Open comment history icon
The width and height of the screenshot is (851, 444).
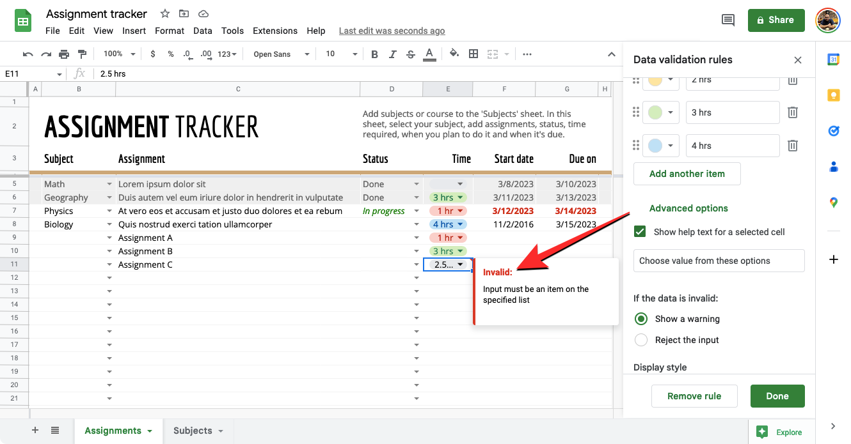tap(728, 20)
